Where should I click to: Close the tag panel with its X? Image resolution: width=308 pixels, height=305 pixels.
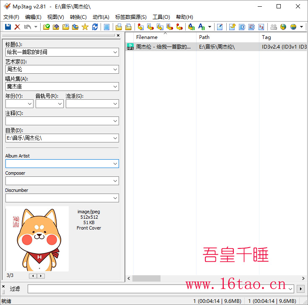[x=119, y=36]
